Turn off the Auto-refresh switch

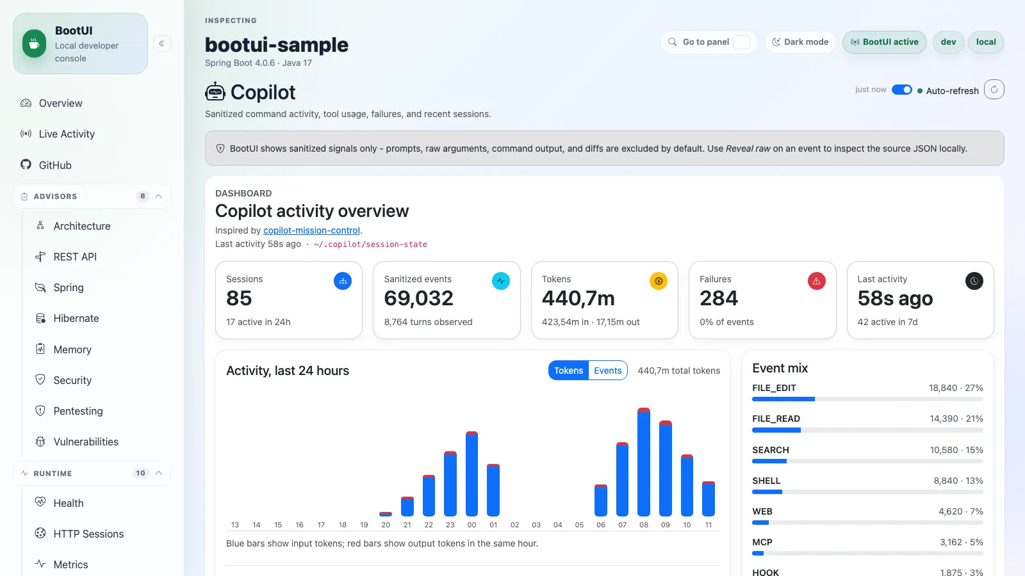(902, 90)
